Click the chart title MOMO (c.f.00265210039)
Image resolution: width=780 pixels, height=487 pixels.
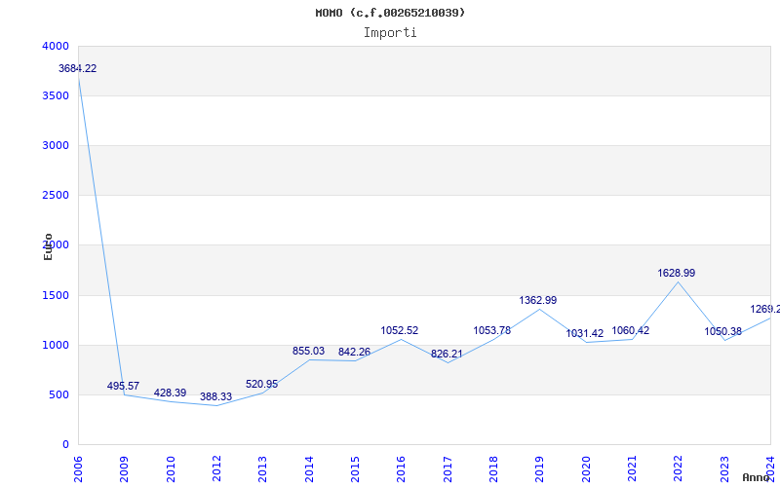pyautogui.click(x=390, y=13)
